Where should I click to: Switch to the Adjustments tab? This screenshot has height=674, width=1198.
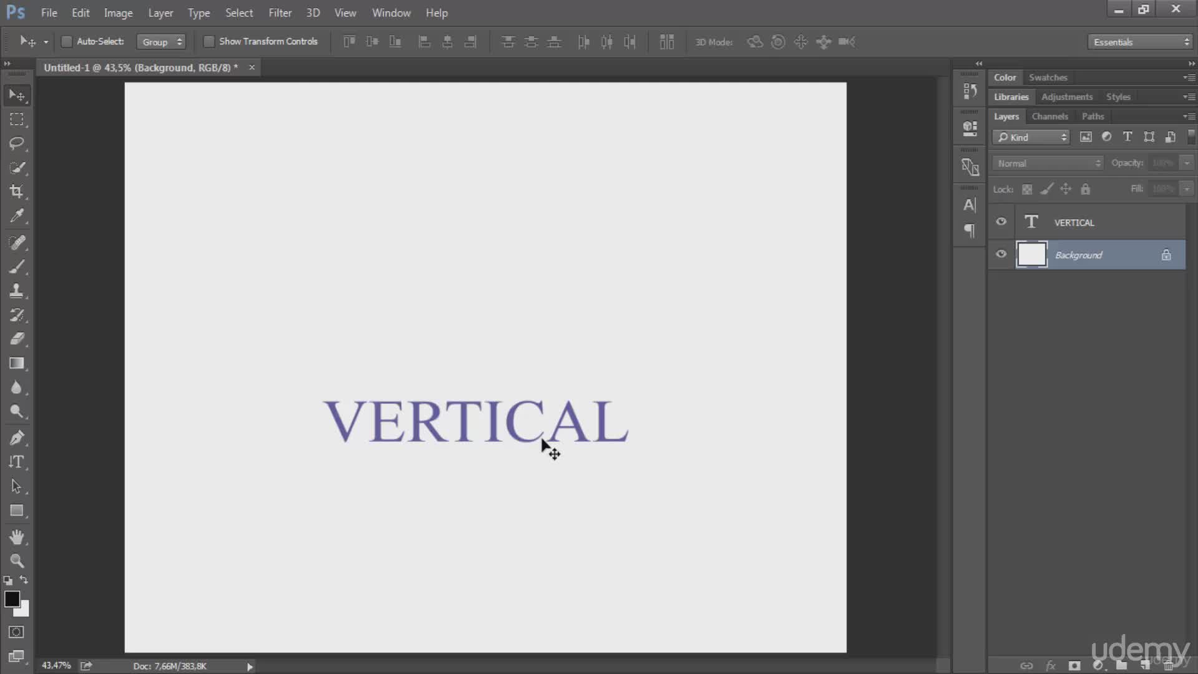click(1066, 97)
